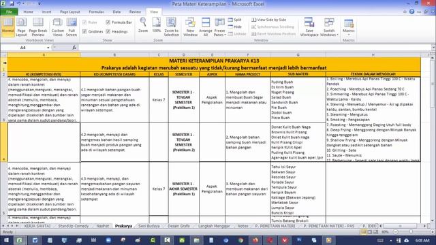
Task: Open Windows Start button
Action: click(x=5, y=240)
